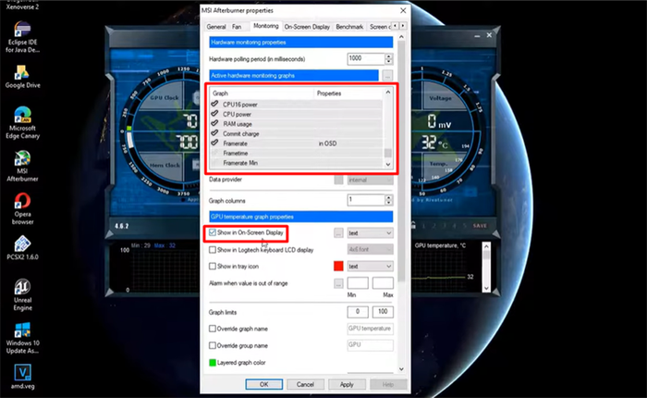Open Unreal Engine desktop shortcut

[x=22, y=295]
